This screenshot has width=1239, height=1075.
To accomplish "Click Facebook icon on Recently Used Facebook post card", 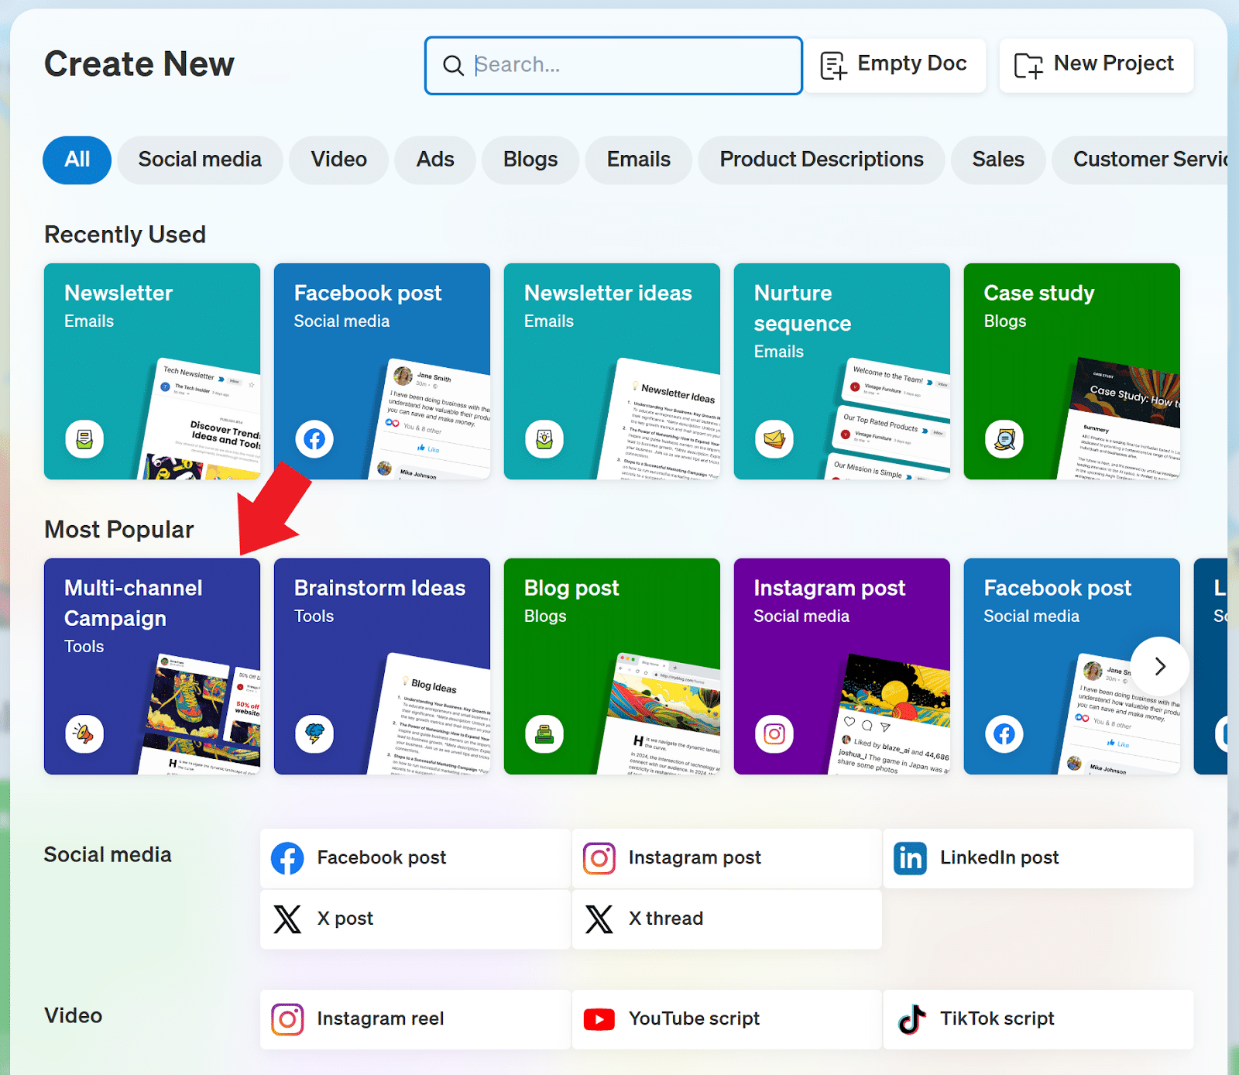I will click(314, 439).
